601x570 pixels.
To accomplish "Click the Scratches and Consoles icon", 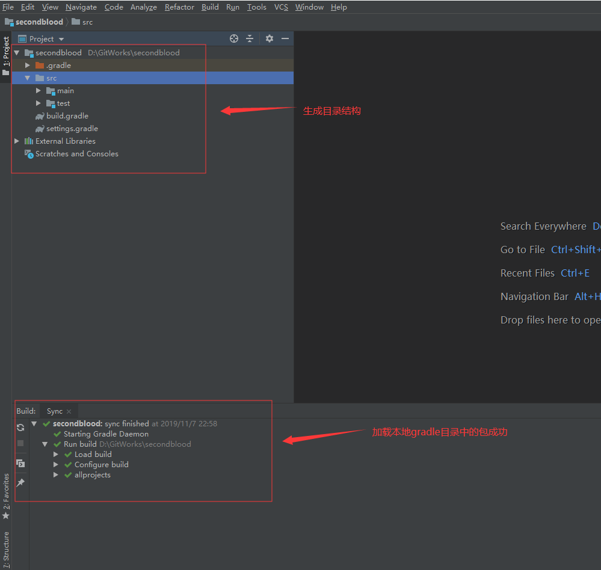I will 29,154.
